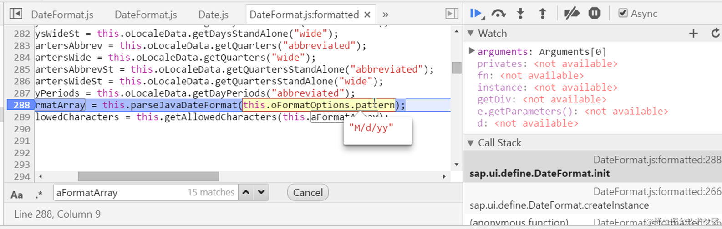Viewport: 722px width, 229px height.
Task: Close the DateFormat.js:formatted tab
Action: pos(367,15)
